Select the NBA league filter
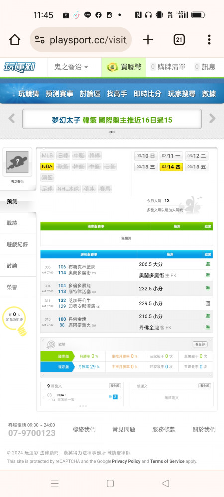The height and width of the screenshot is (497, 224). [47, 166]
